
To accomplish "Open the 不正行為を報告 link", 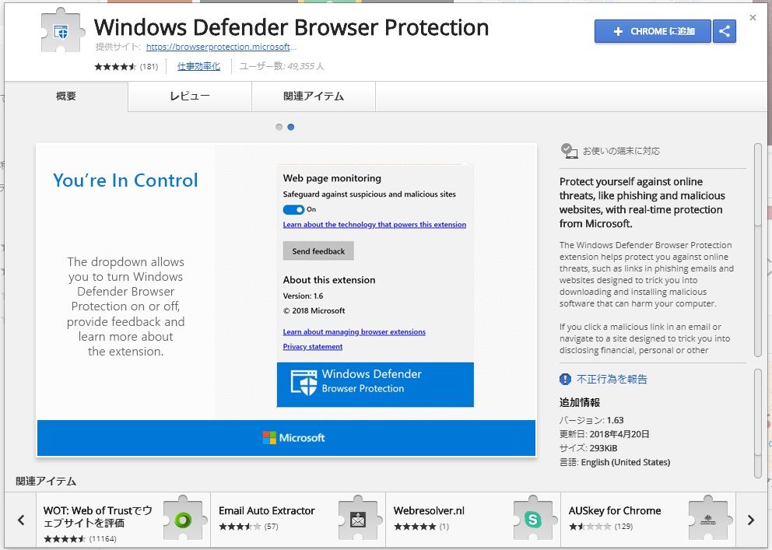I will [612, 379].
